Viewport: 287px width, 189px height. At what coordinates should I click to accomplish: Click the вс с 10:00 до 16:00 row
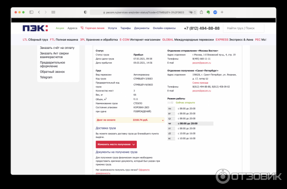(x=182, y=138)
